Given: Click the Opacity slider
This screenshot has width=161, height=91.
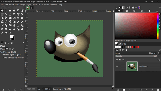Looking at the screenshot, I should pyautogui.click(x=136, y=56).
